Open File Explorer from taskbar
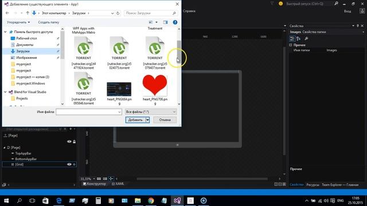This screenshot has height=206, width=367. coord(138,201)
